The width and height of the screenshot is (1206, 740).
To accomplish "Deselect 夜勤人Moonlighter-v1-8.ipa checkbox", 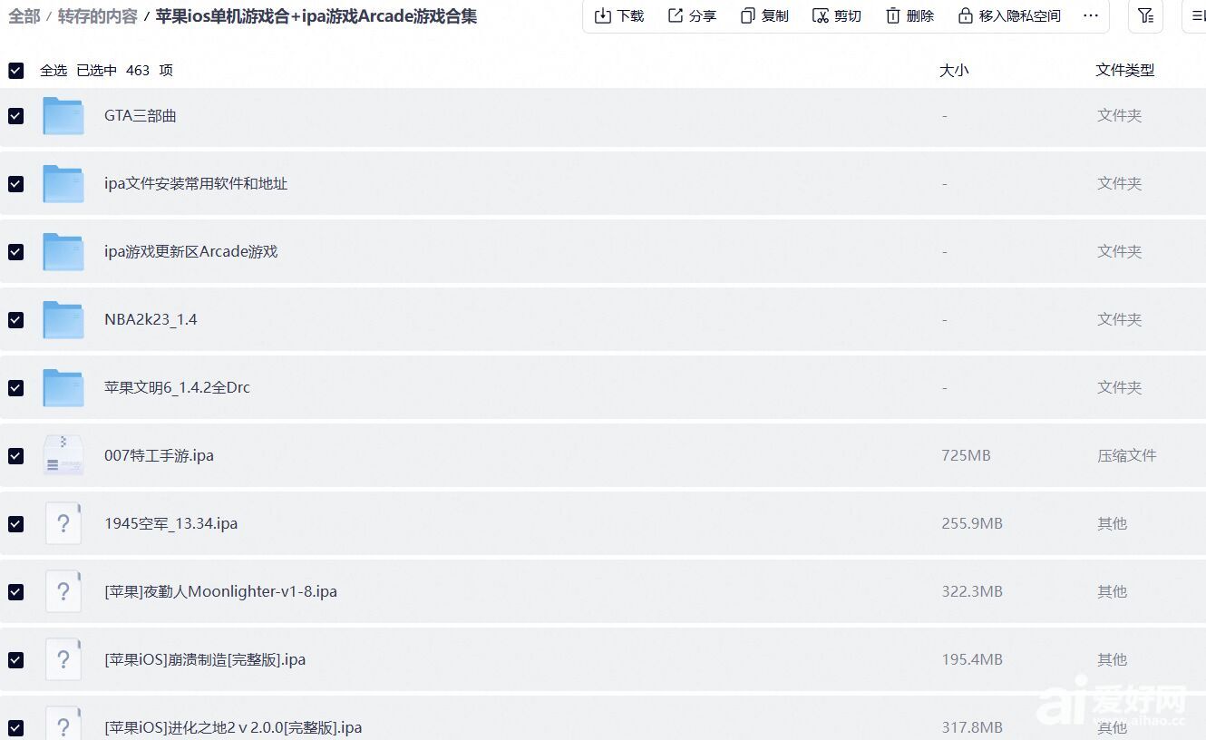I will point(15,592).
